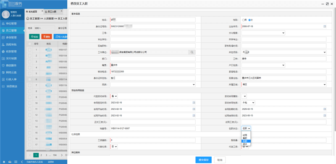Open the 所属区域 dropdown
This screenshot has width=336, height=164.
tap(284, 84)
